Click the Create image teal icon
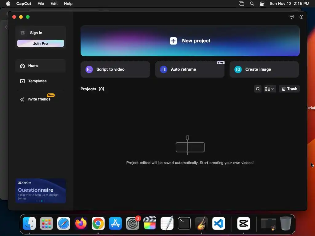Viewport: 315px width, 236px height. 238,69
